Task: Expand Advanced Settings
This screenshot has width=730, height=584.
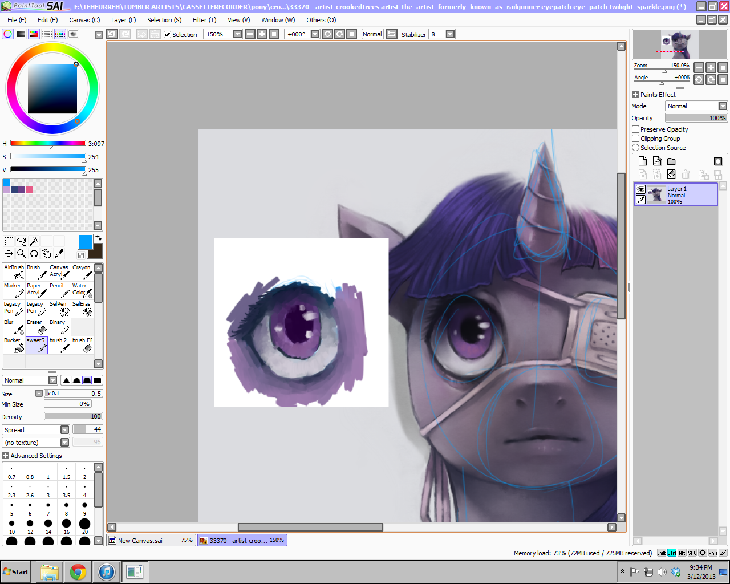Action: [x=6, y=456]
